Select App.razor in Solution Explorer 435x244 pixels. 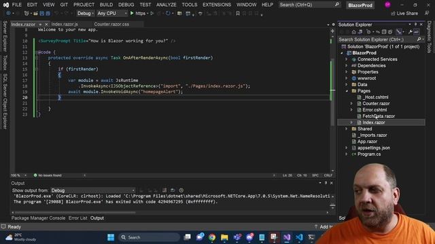[x=367, y=142]
